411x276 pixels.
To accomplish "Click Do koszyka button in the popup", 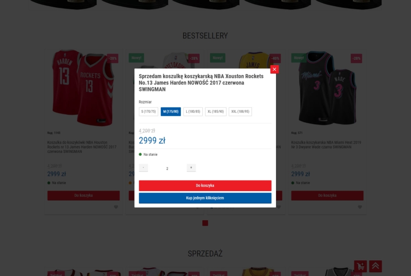I will tap(205, 186).
